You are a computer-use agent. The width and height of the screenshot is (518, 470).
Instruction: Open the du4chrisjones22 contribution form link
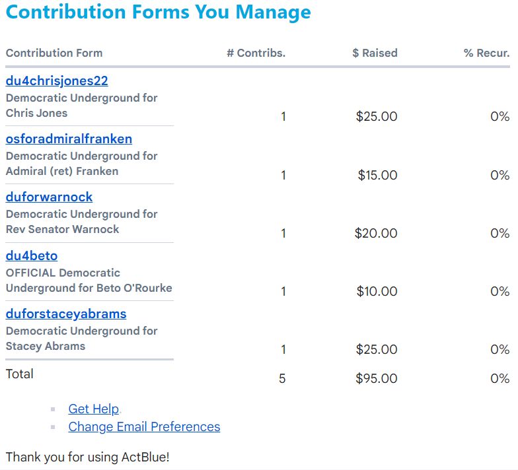57,81
